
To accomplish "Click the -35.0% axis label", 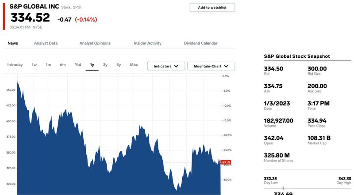I will click(227, 180).
